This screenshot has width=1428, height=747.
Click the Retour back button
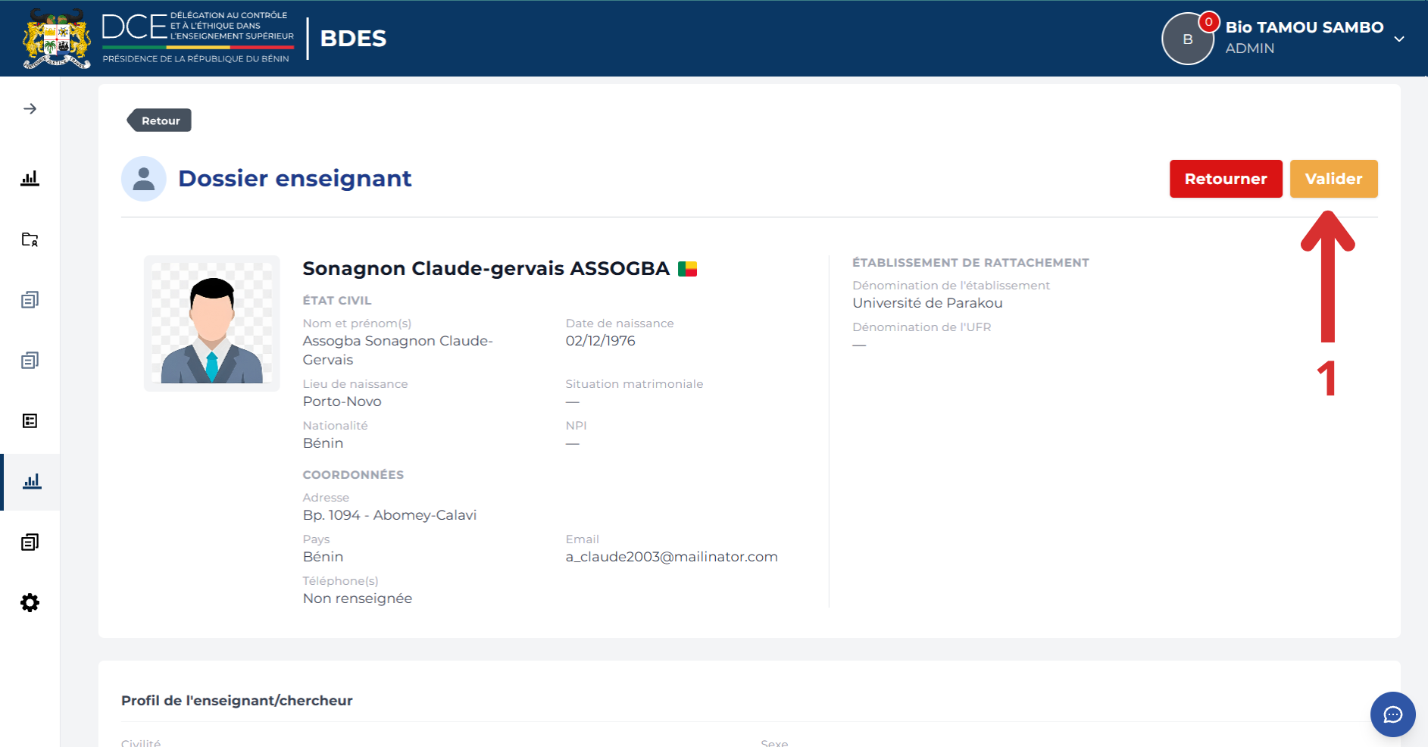coord(159,120)
